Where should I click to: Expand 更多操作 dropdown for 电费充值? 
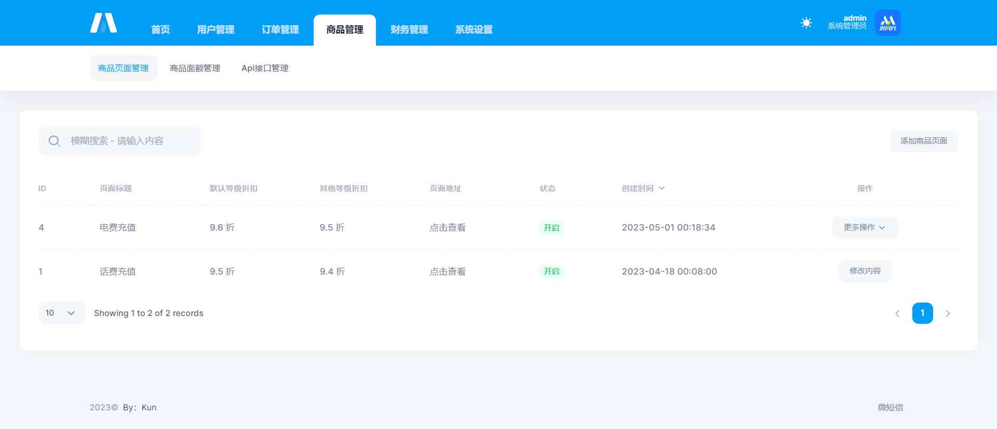tap(864, 227)
